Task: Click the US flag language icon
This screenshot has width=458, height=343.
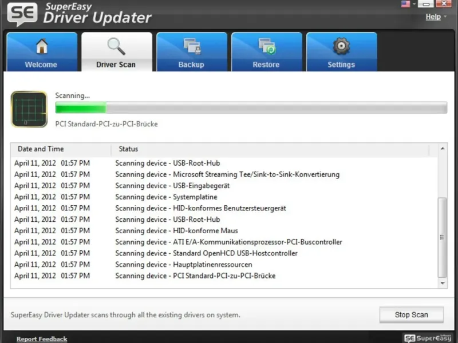Action: click(x=405, y=4)
